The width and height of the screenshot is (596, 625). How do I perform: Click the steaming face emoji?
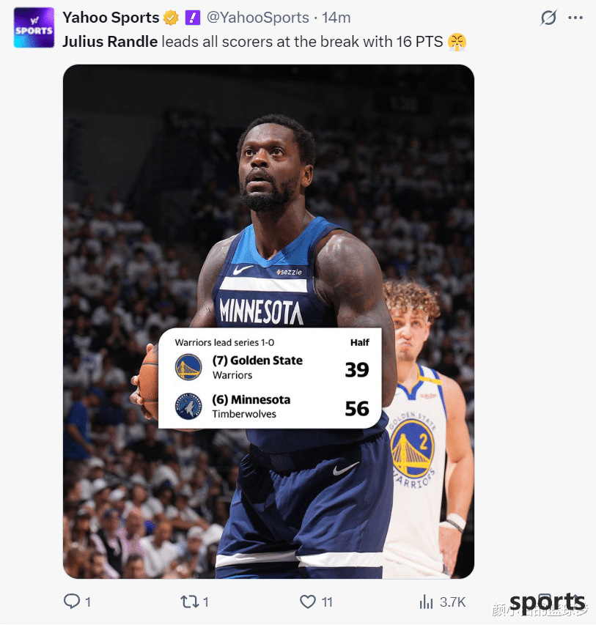click(x=457, y=42)
